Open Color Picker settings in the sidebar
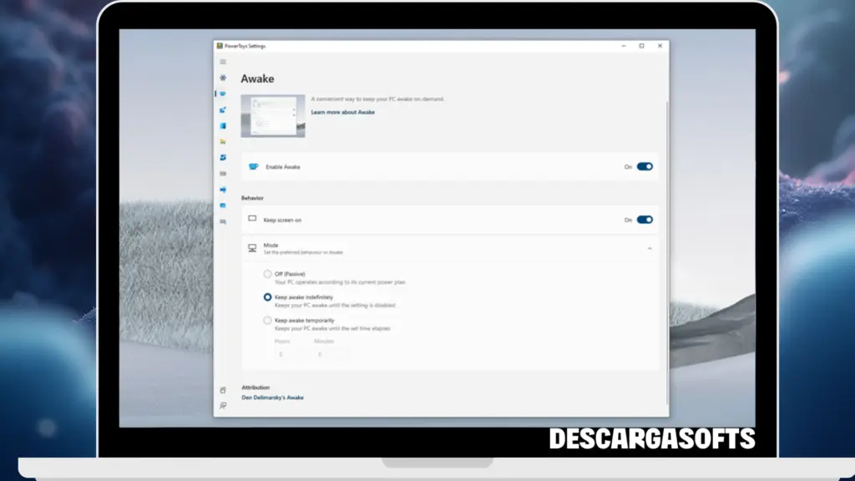This screenshot has height=481, width=855. 222,110
